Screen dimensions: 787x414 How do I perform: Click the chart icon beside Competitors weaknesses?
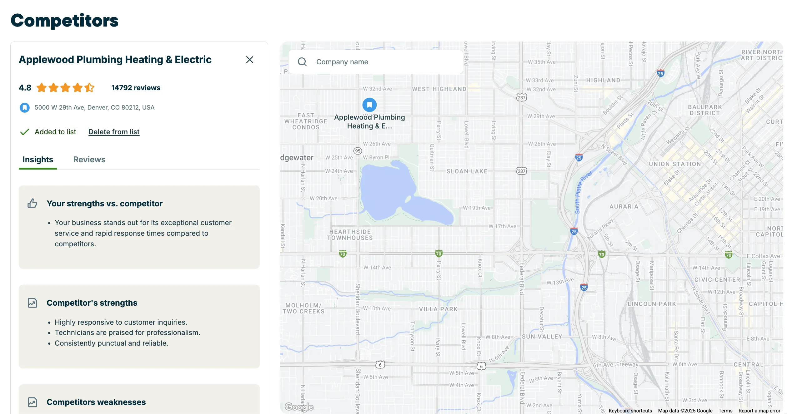click(33, 402)
